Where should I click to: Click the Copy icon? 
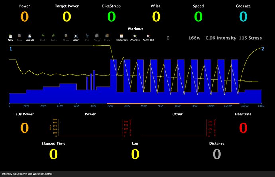[96, 36]
